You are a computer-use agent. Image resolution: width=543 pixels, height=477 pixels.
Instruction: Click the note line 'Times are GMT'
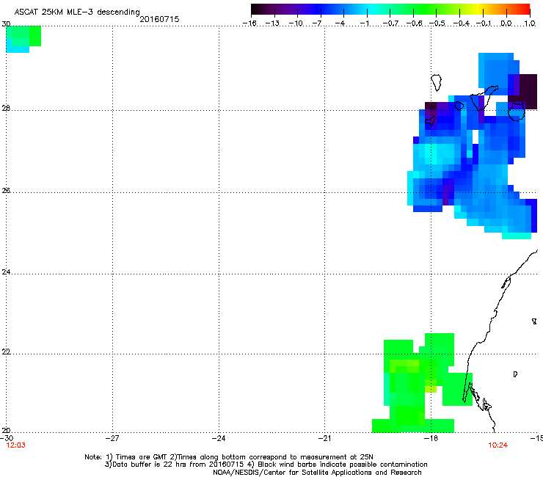pos(142,457)
